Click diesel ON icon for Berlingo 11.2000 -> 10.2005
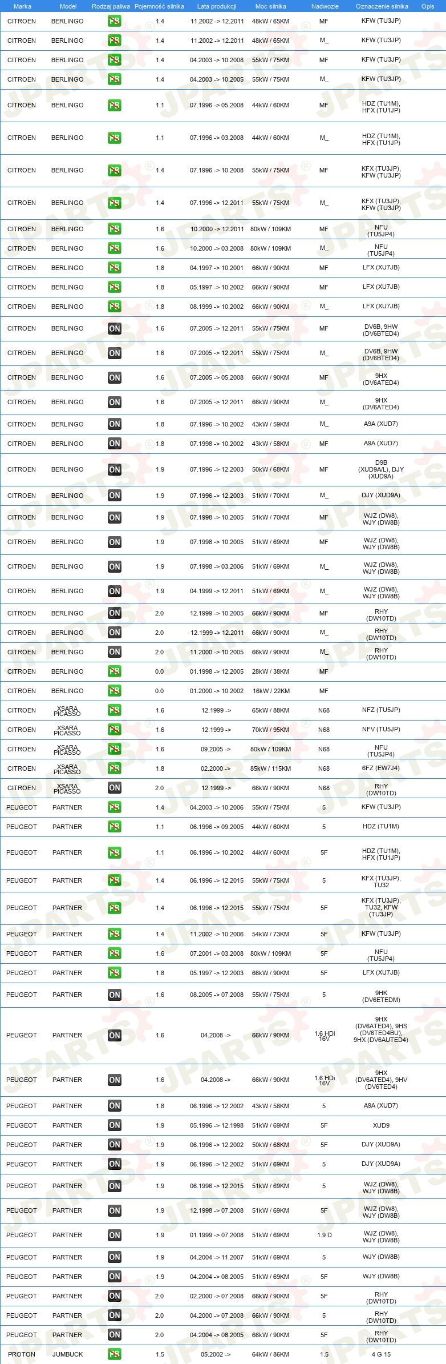This screenshot has width=446, height=1364. click(x=114, y=651)
